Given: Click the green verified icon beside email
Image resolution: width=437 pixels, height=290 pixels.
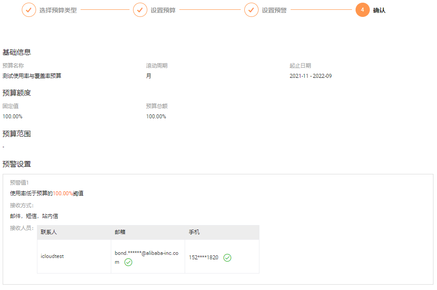Looking at the screenshot, I should coord(128,262).
